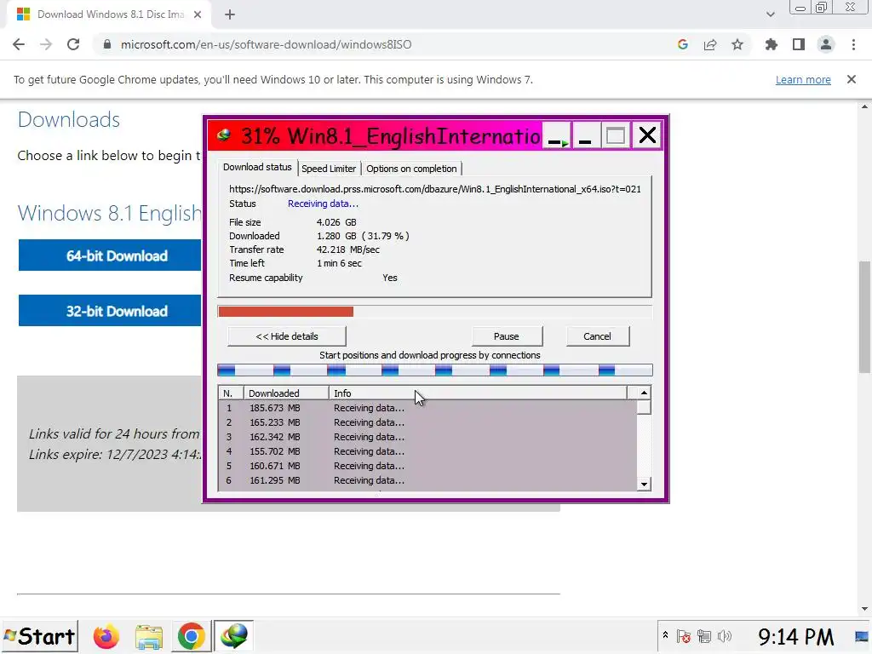This screenshot has width=872, height=654.
Task: Select connection row 165.233 MB
Action: (x=427, y=422)
